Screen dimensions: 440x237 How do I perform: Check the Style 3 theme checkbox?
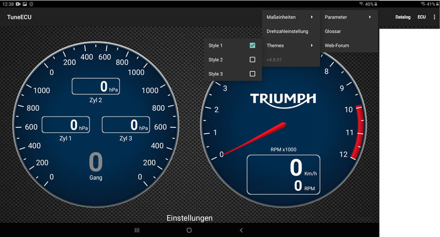(x=252, y=74)
